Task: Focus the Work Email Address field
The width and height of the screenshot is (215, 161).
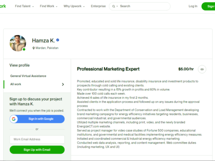Action: (37, 139)
